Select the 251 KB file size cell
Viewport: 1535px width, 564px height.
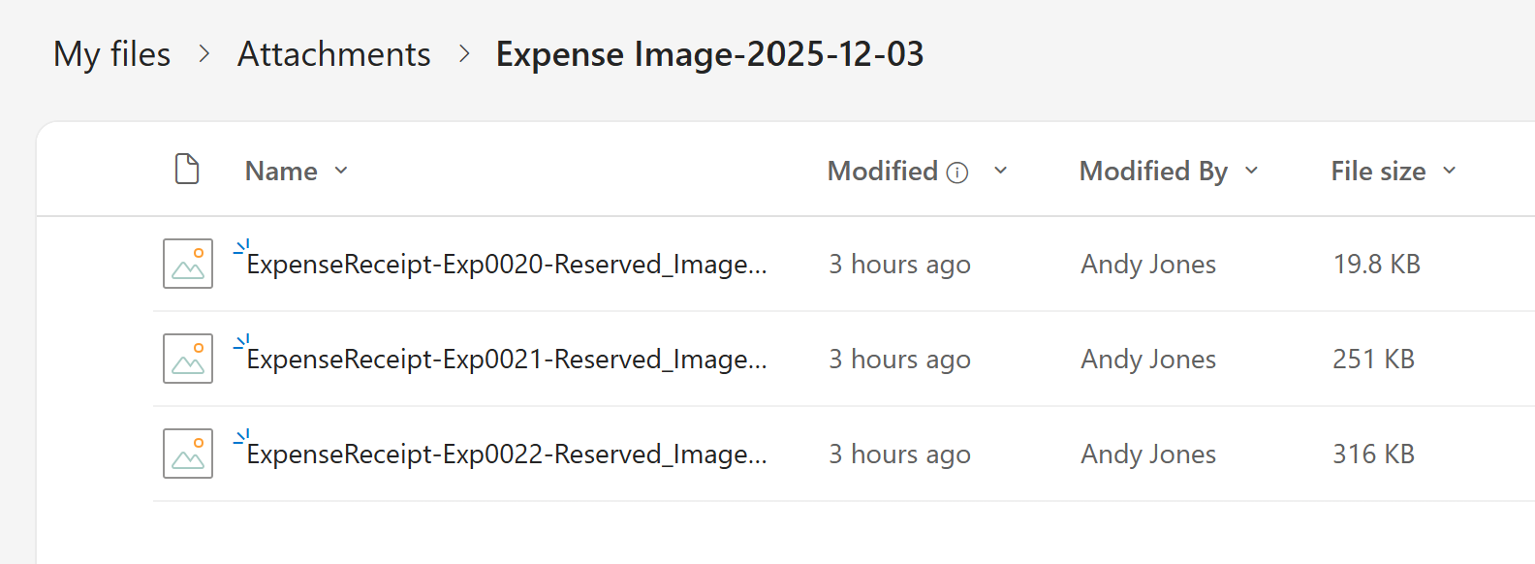[1373, 360]
